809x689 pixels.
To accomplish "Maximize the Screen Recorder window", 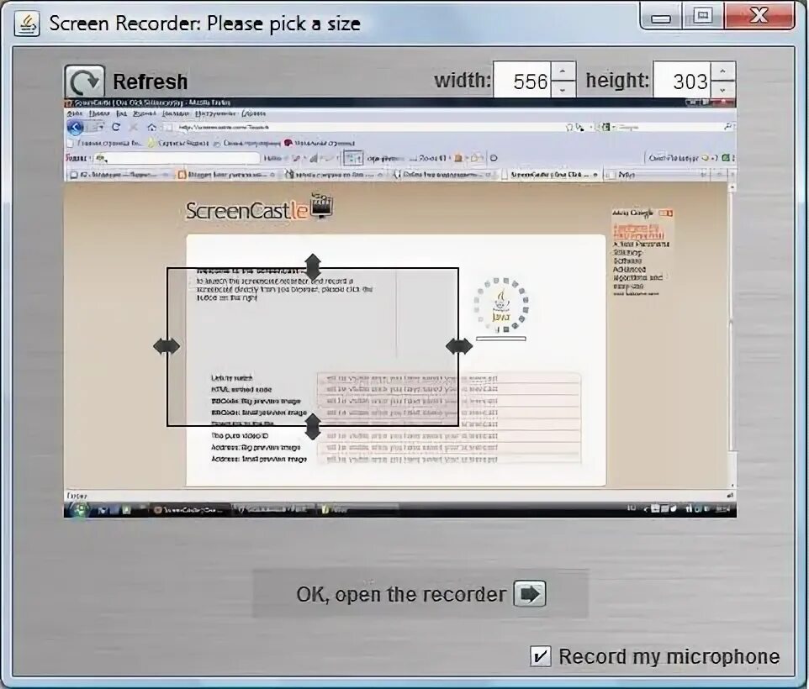I will click(703, 16).
